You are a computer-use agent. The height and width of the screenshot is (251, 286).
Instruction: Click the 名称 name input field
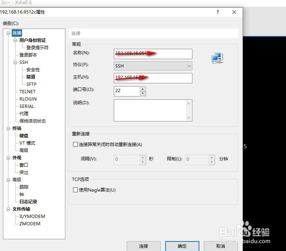point(153,54)
